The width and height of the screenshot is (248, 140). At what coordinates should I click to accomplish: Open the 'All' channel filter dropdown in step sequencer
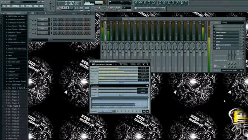(38, 40)
